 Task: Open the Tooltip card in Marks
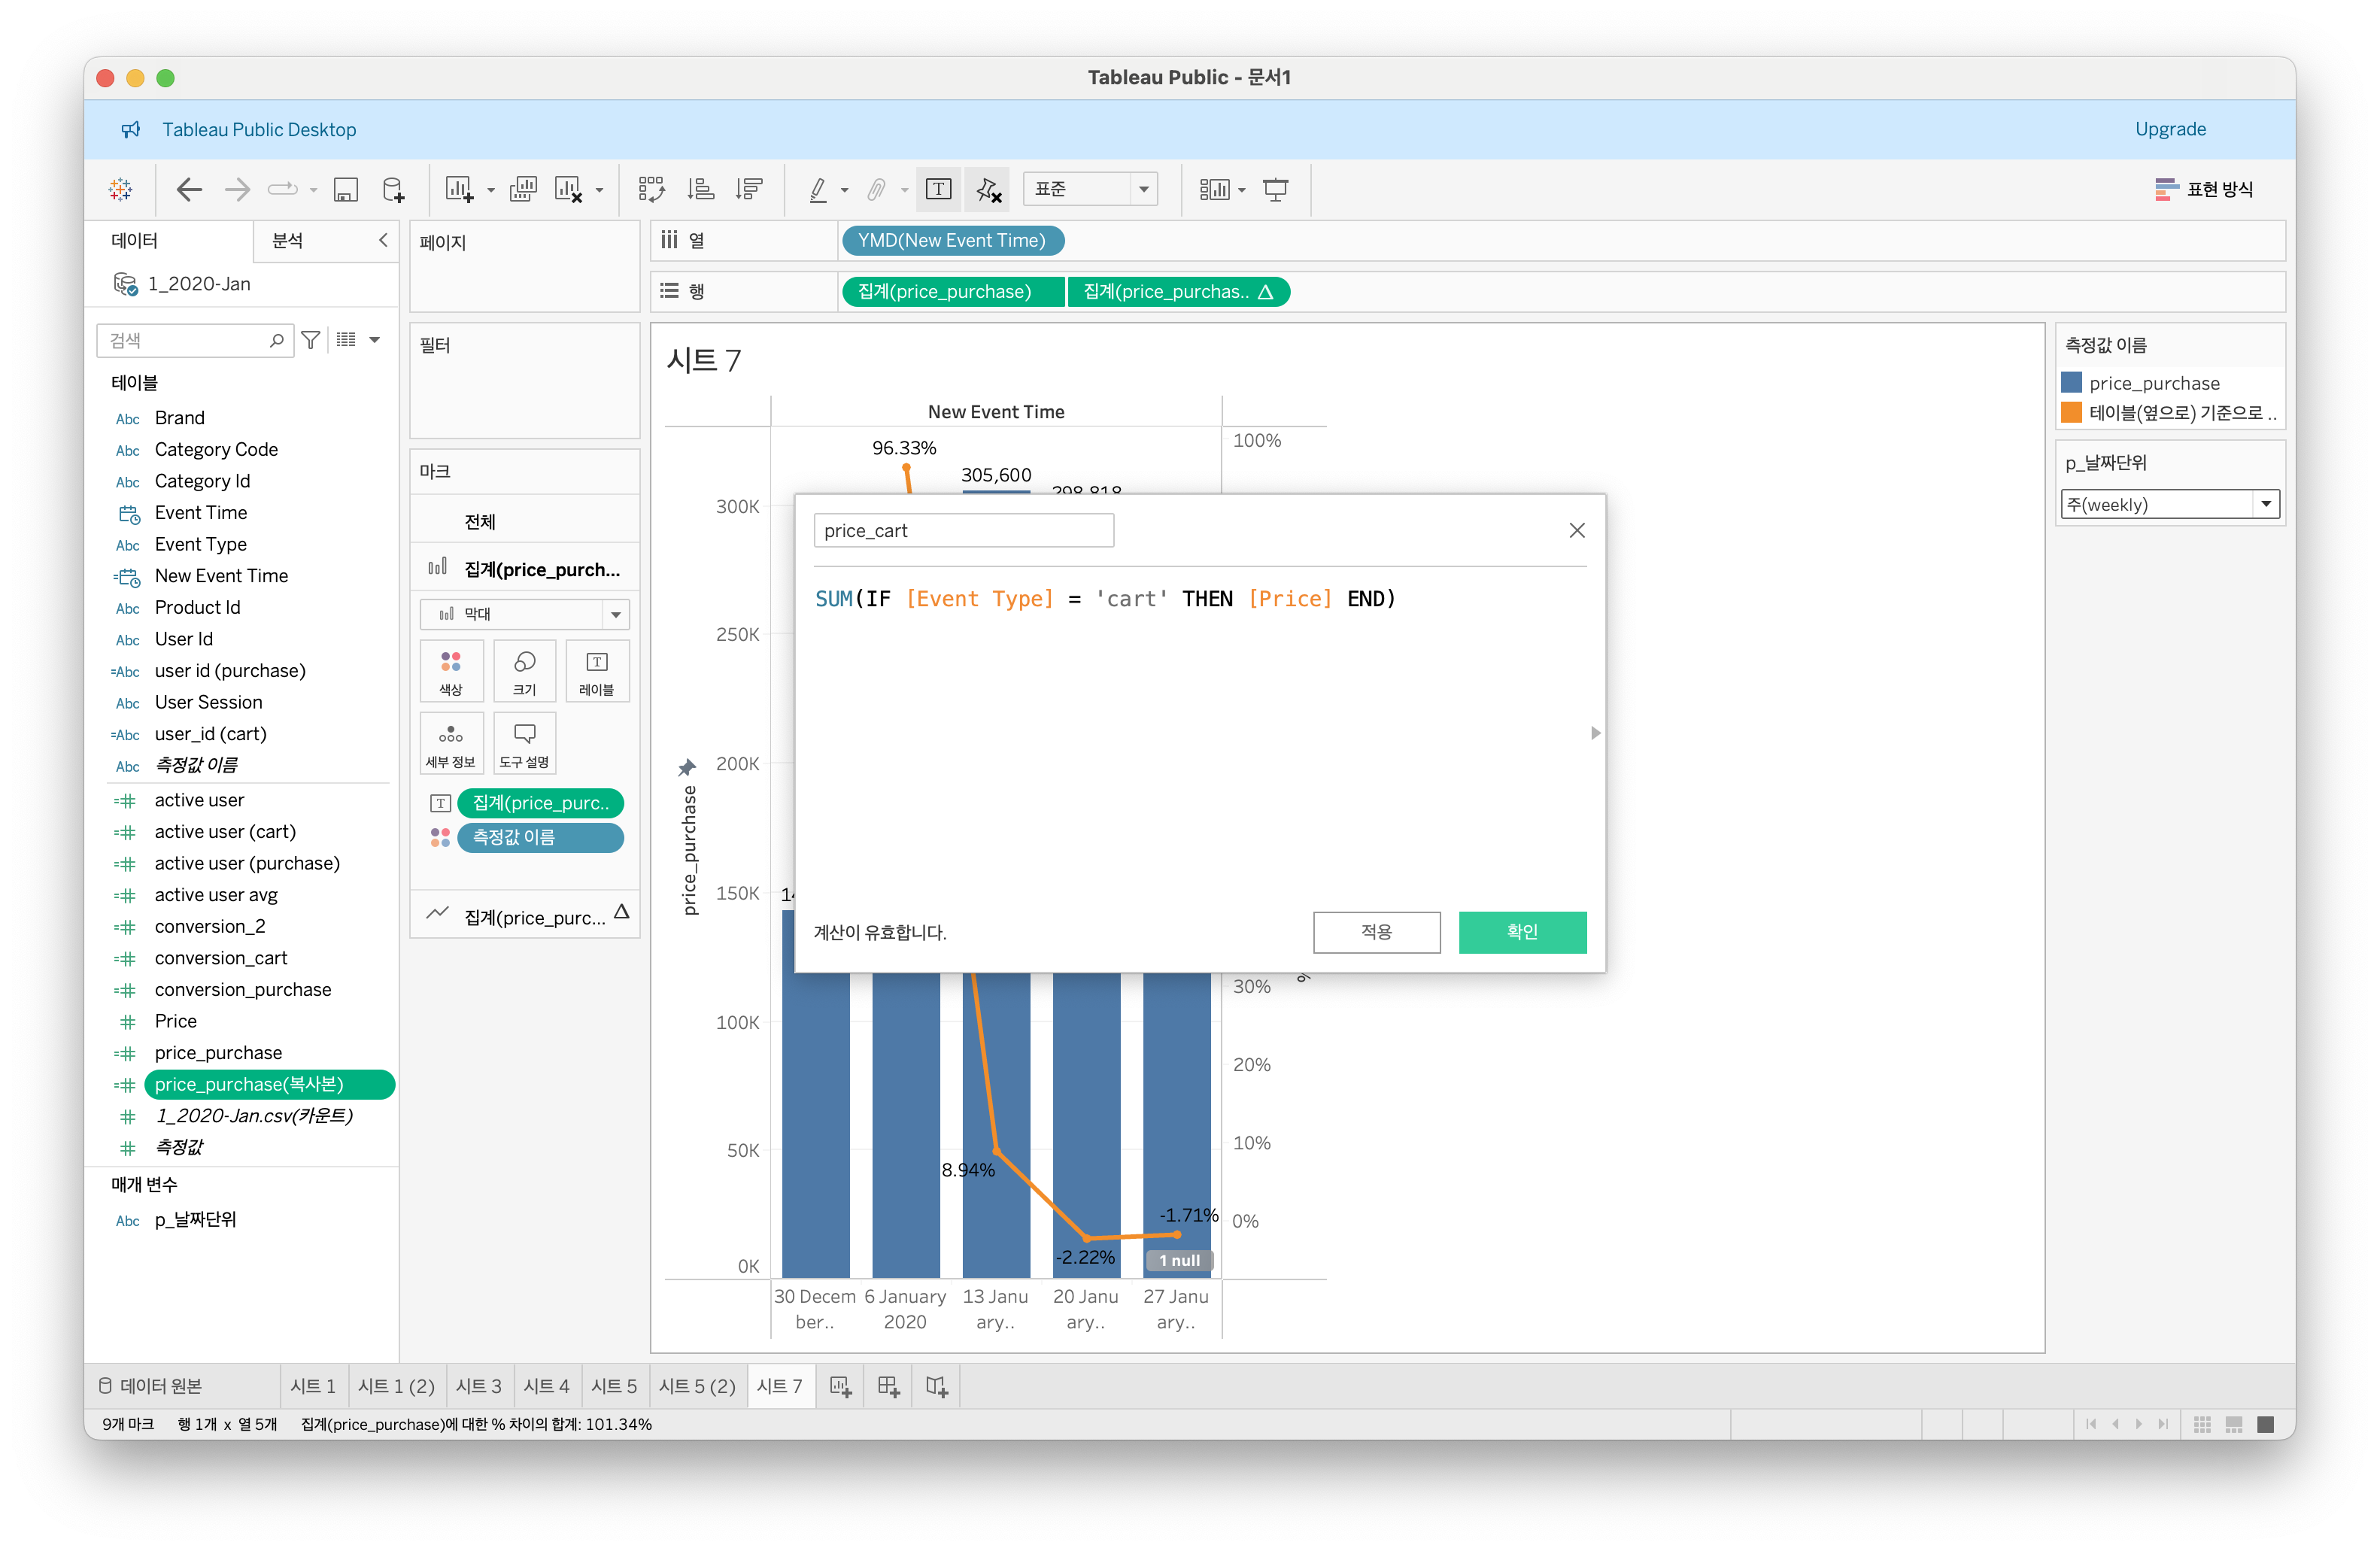pos(524,743)
